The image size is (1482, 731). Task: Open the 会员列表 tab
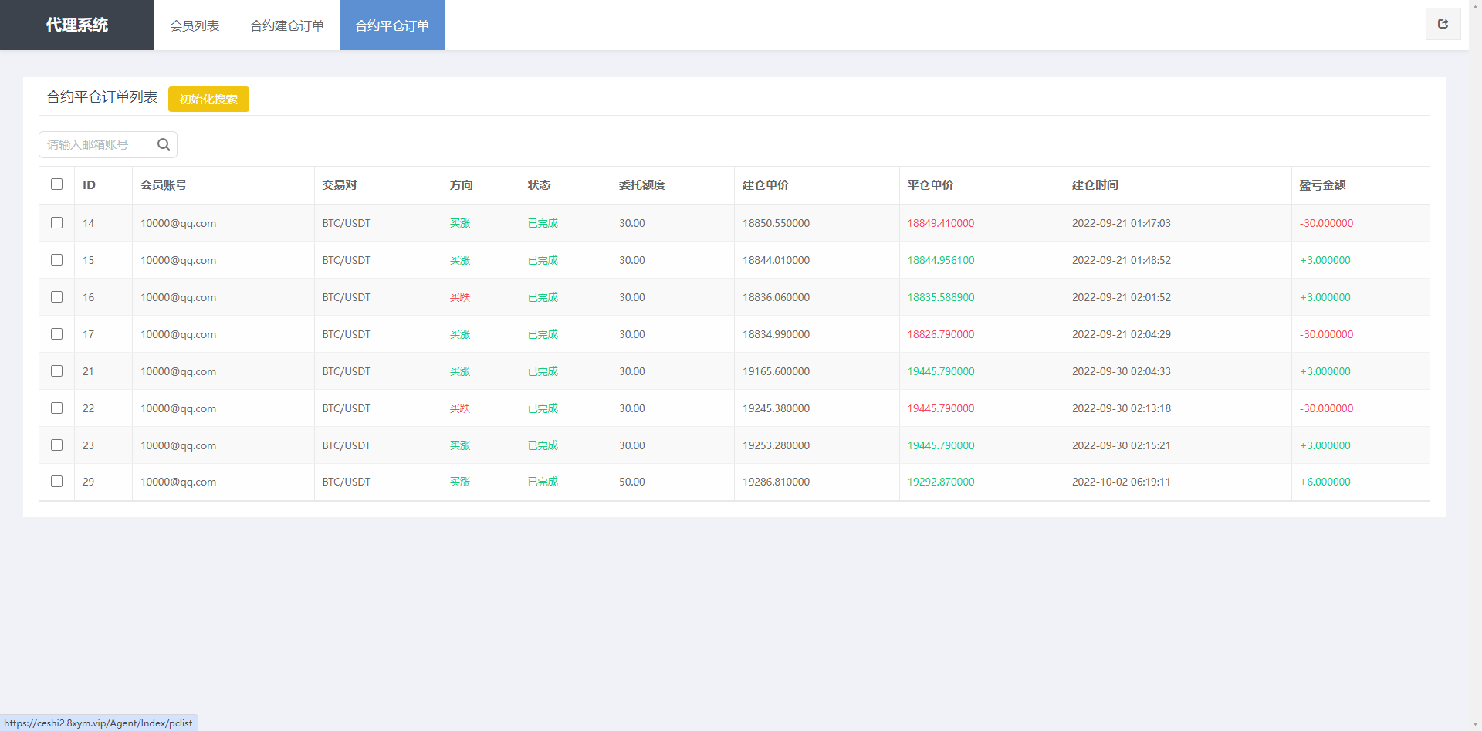tap(195, 25)
